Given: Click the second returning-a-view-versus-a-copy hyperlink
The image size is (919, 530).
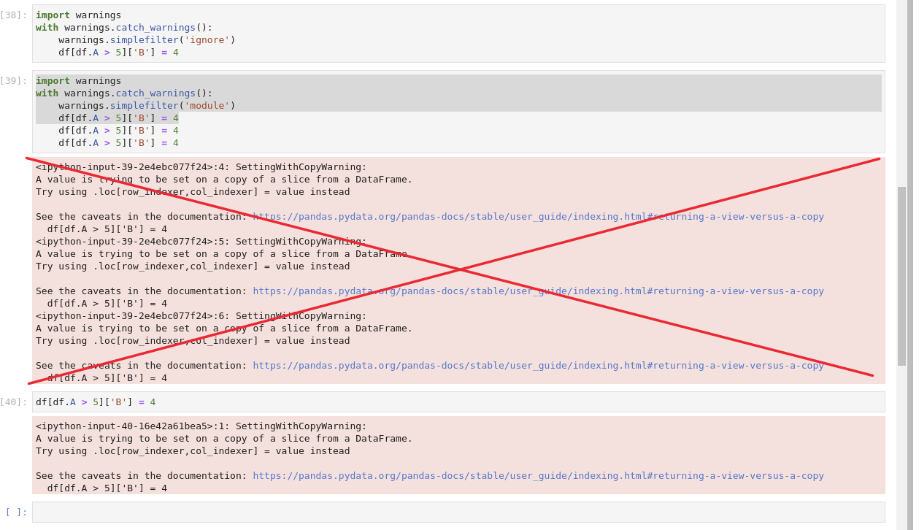Looking at the screenshot, I should 538,291.
